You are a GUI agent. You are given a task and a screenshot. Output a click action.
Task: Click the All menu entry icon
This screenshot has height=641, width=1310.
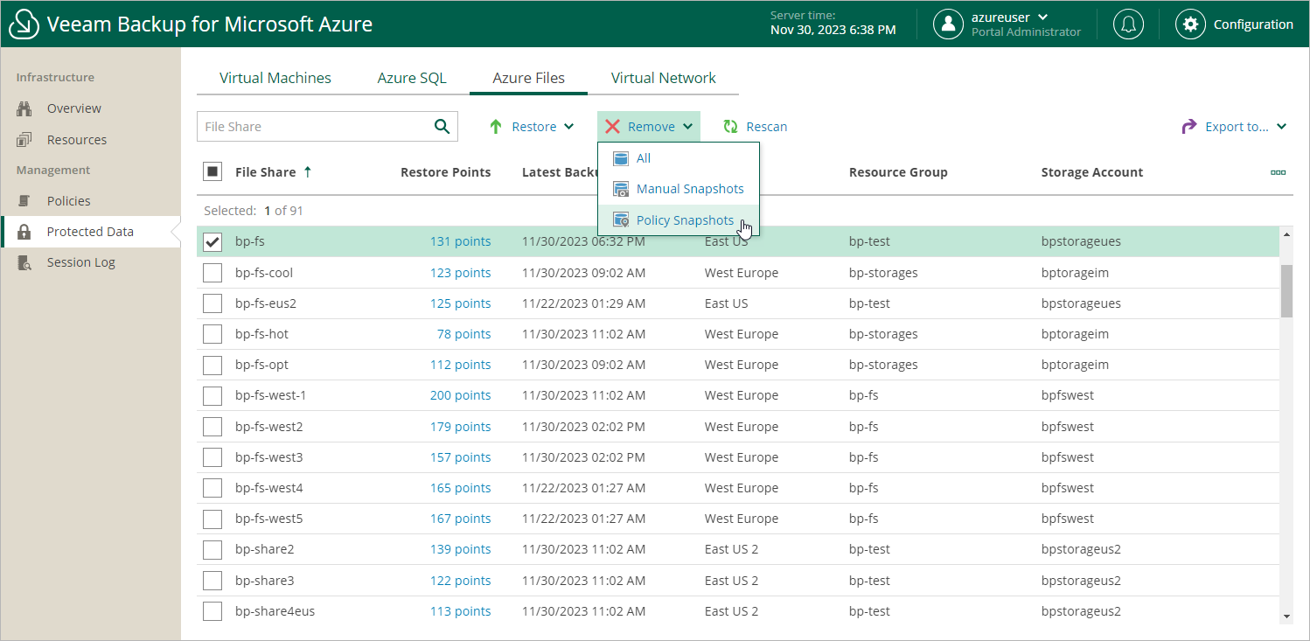621,158
